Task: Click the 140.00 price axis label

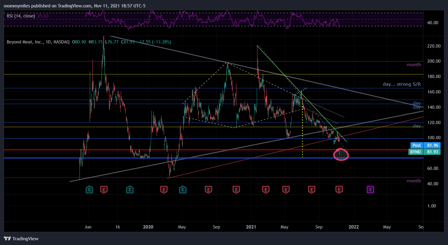Action: 434,107
